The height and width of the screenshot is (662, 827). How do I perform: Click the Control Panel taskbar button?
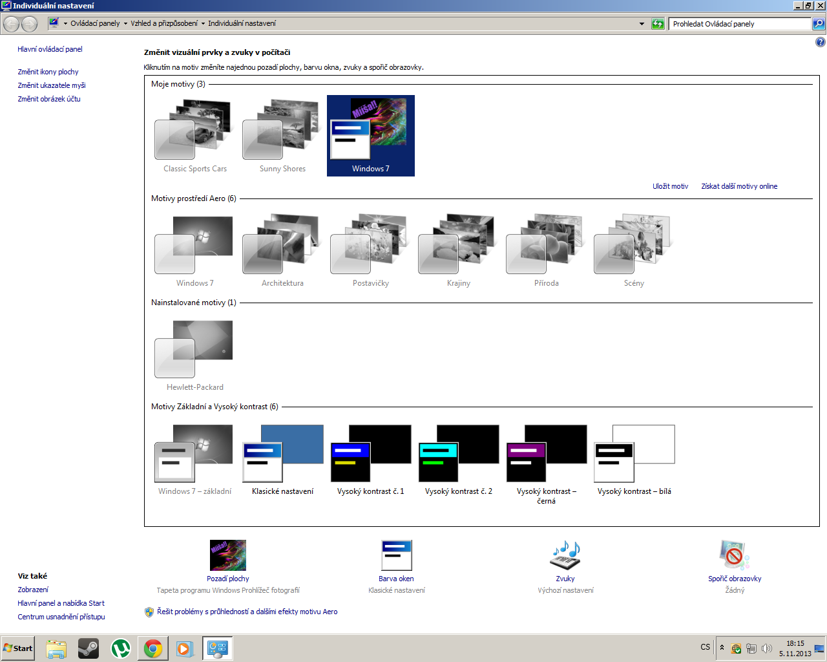[x=218, y=648]
